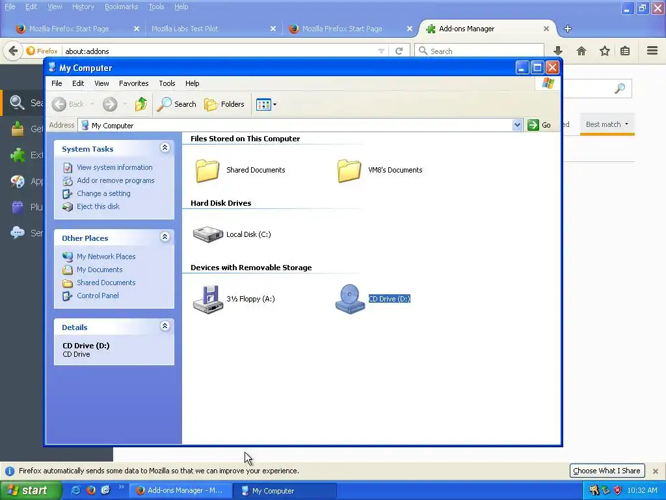Toggle the Folders pane button
Image resolution: width=666 pixels, height=500 pixels.
point(224,104)
